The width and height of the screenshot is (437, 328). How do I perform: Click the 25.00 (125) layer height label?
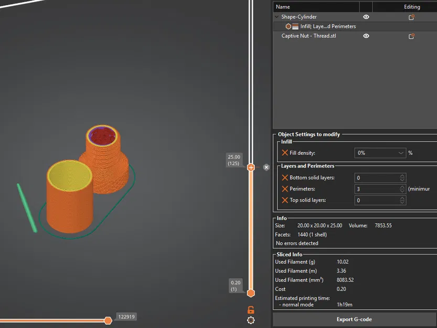234,160
